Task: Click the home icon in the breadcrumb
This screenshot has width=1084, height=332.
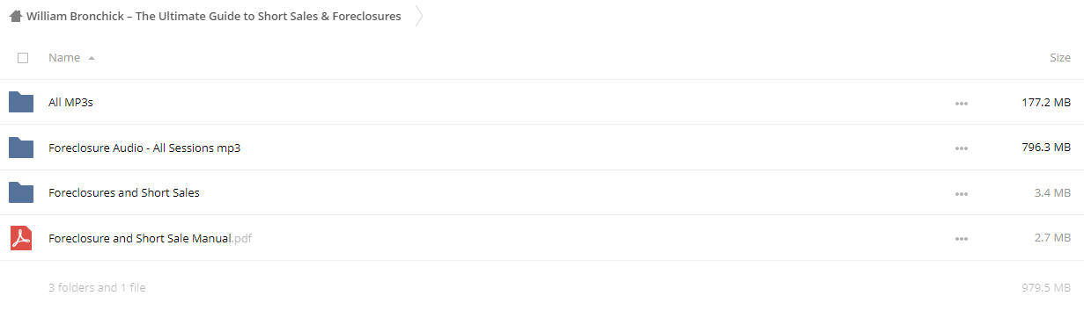Action: click(15, 16)
